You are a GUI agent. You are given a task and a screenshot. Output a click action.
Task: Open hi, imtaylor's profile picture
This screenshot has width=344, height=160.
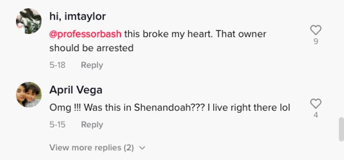[29, 21]
